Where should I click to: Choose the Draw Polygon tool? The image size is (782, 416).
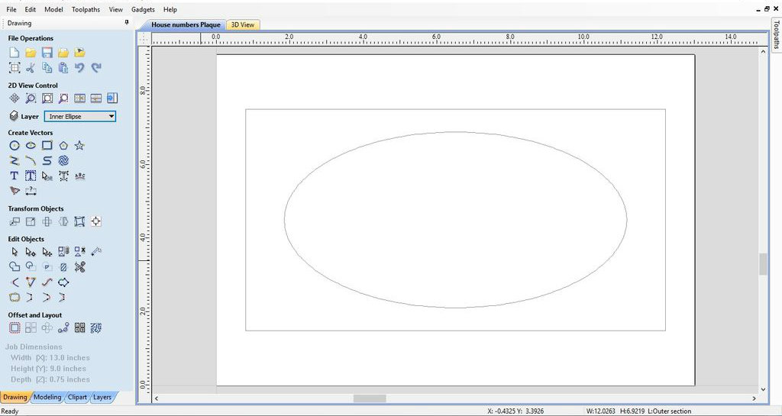[63, 146]
